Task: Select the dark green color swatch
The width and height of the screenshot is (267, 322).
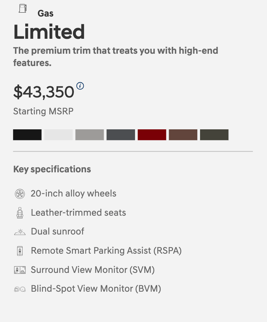Action: point(214,135)
